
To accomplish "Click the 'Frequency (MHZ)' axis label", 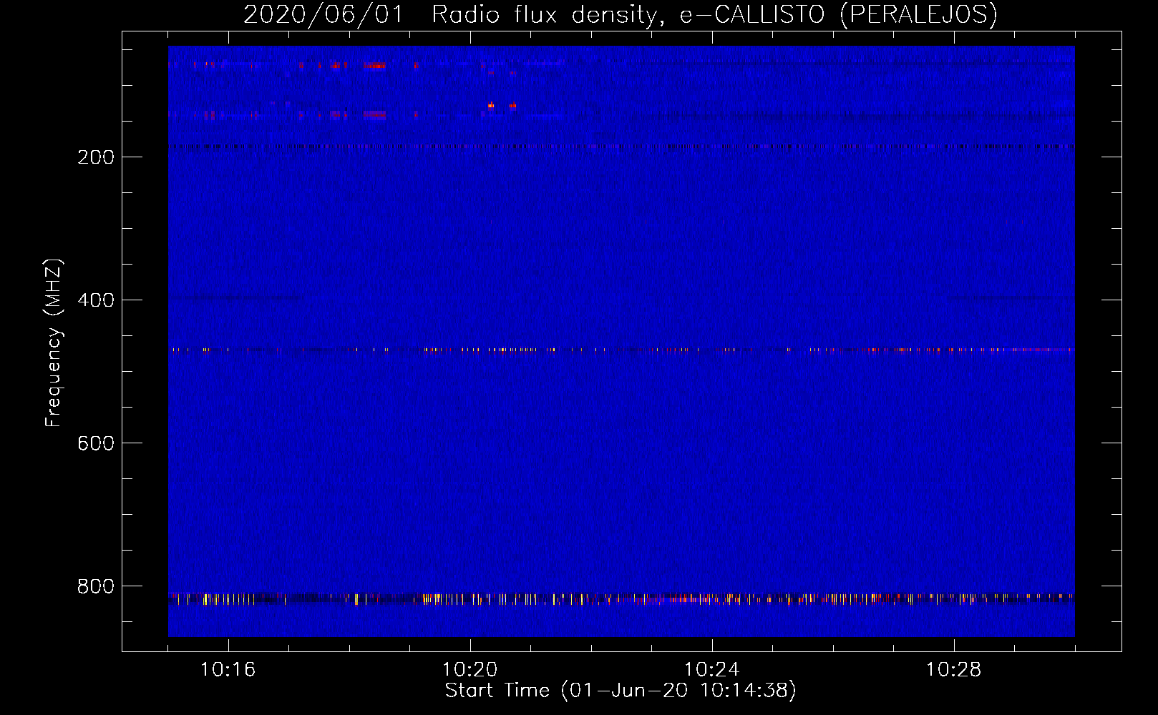I will 54,343.
